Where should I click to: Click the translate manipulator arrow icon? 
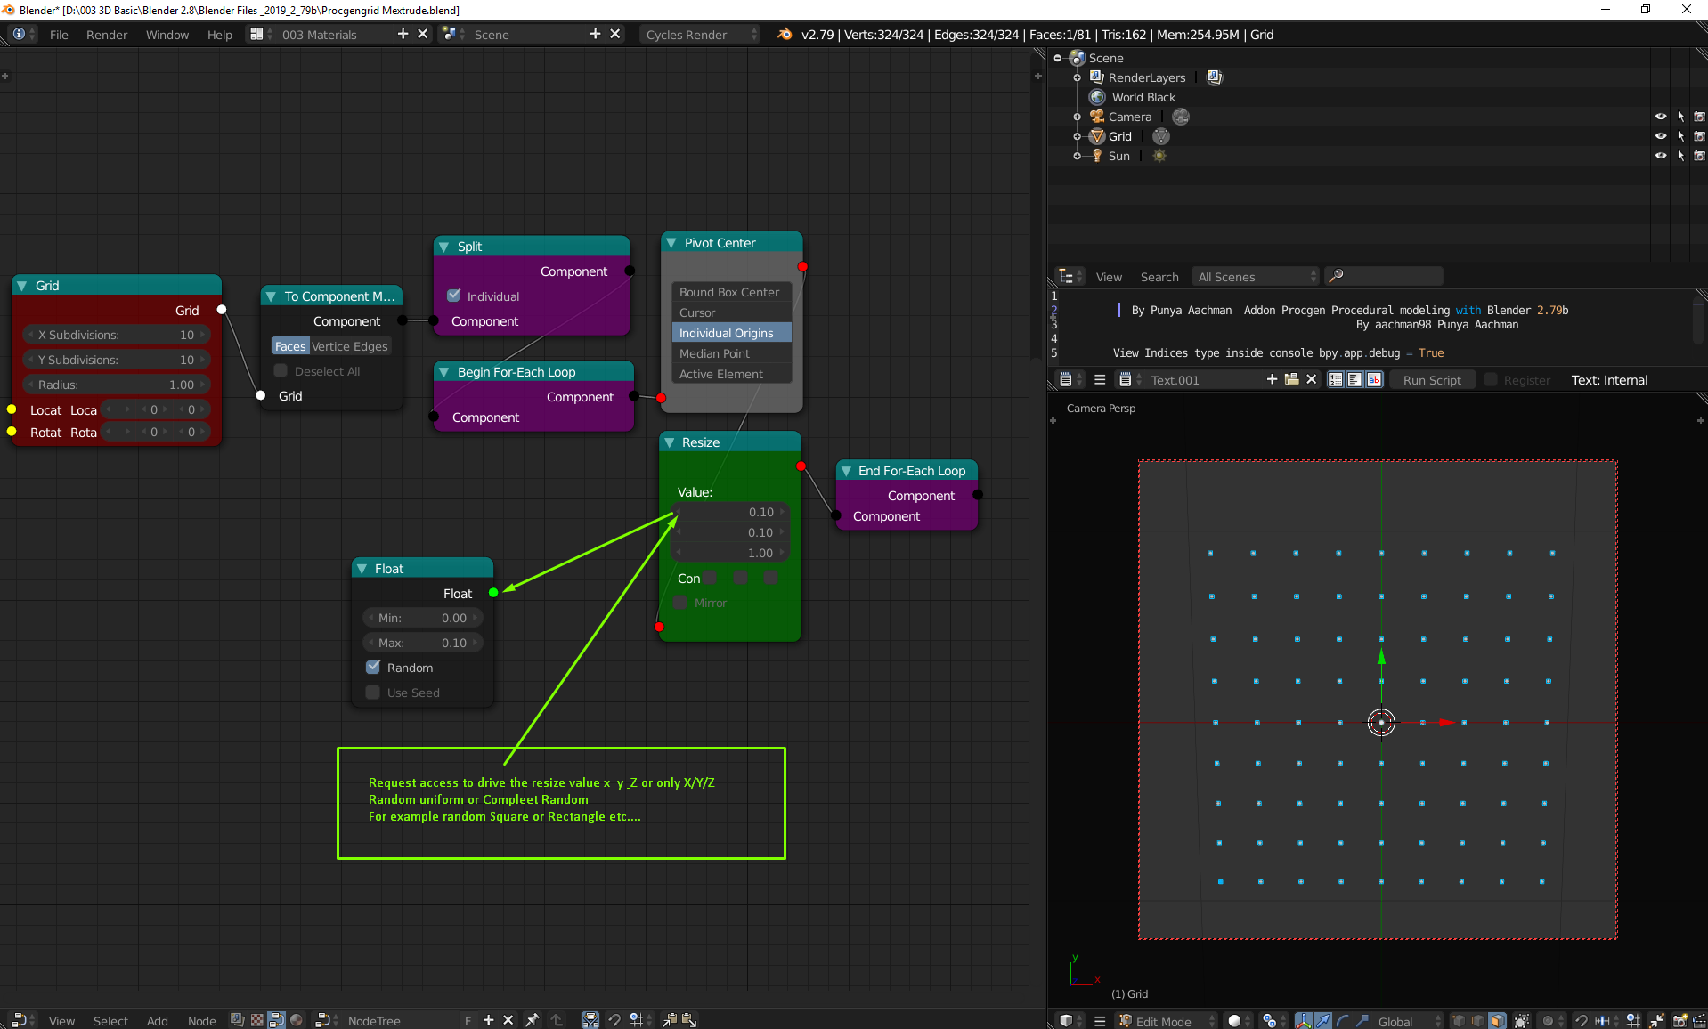1323,1021
